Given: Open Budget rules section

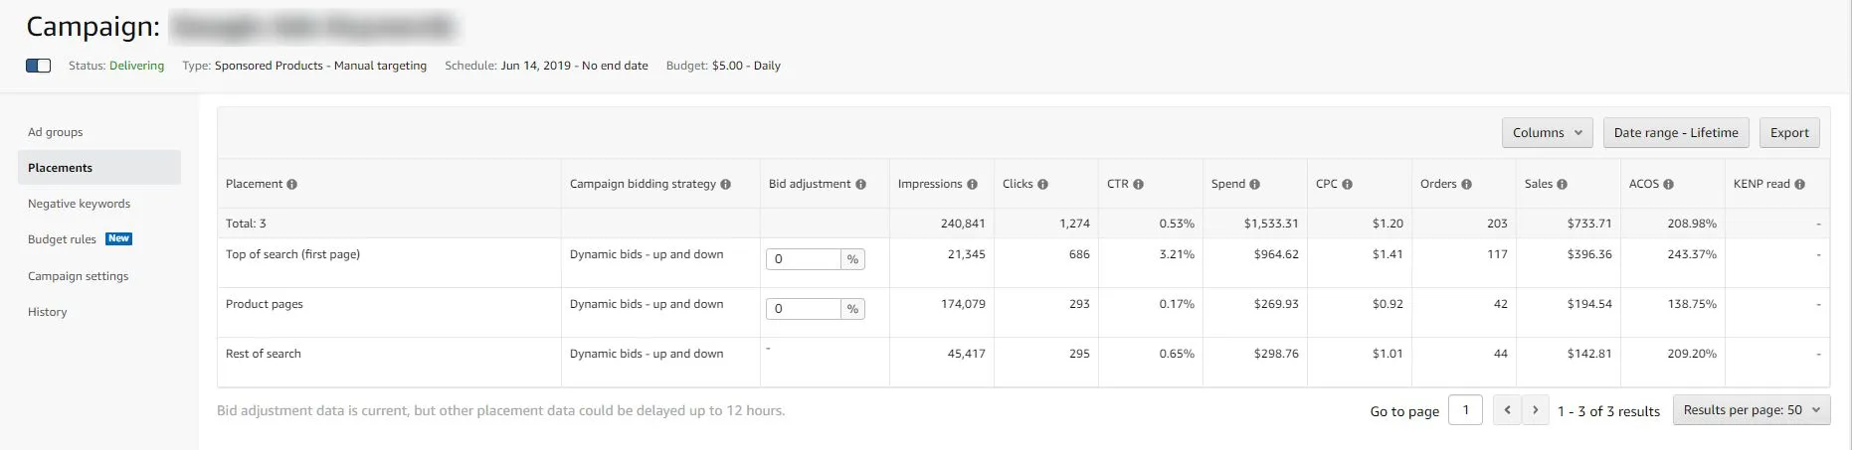Looking at the screenshot, I should coord(63,239).
